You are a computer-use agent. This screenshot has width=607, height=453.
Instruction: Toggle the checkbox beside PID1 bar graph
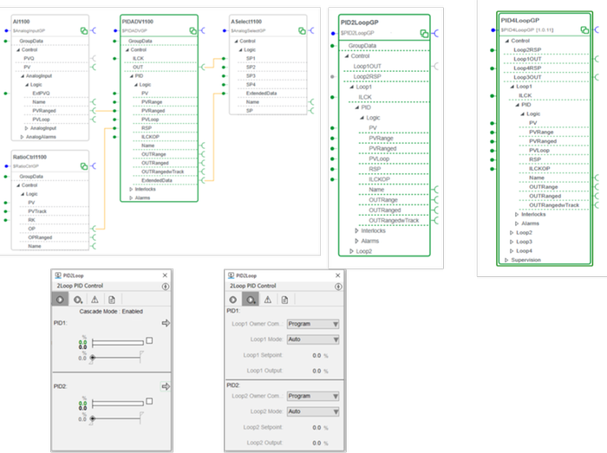click(149, 340)
